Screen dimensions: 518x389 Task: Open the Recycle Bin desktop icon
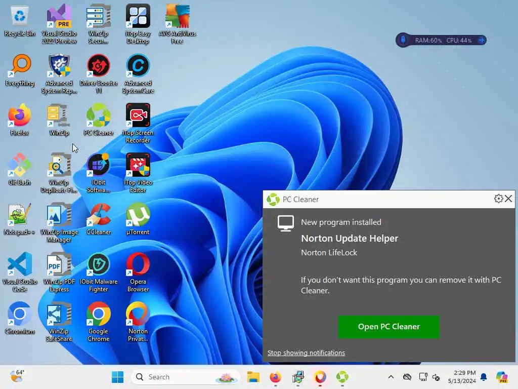(20, 20)
